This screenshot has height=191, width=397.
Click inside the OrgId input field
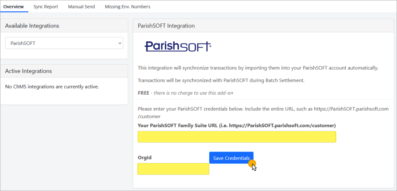click(173, 169)
